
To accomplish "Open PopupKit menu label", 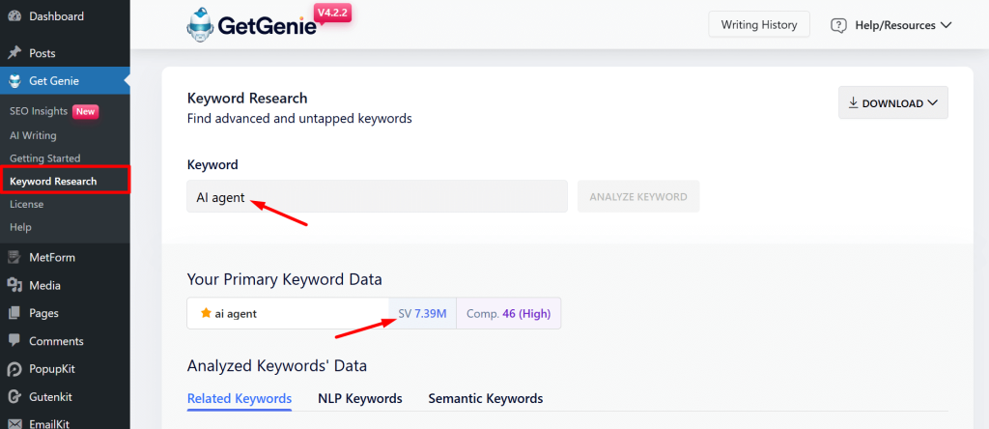I will (x=52, y=368).
